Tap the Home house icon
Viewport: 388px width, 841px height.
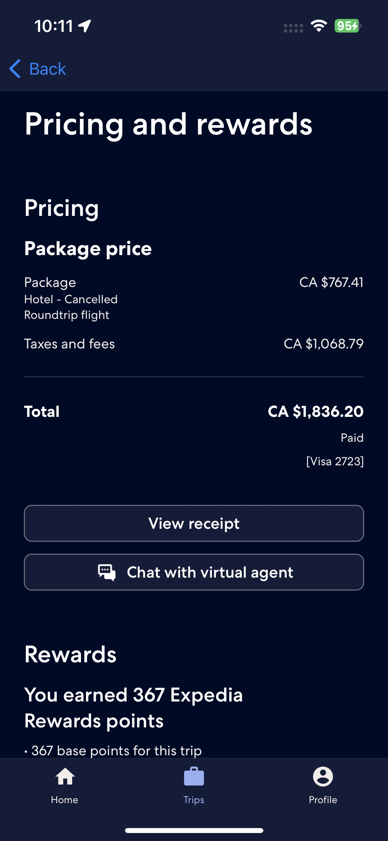(65, 777)
